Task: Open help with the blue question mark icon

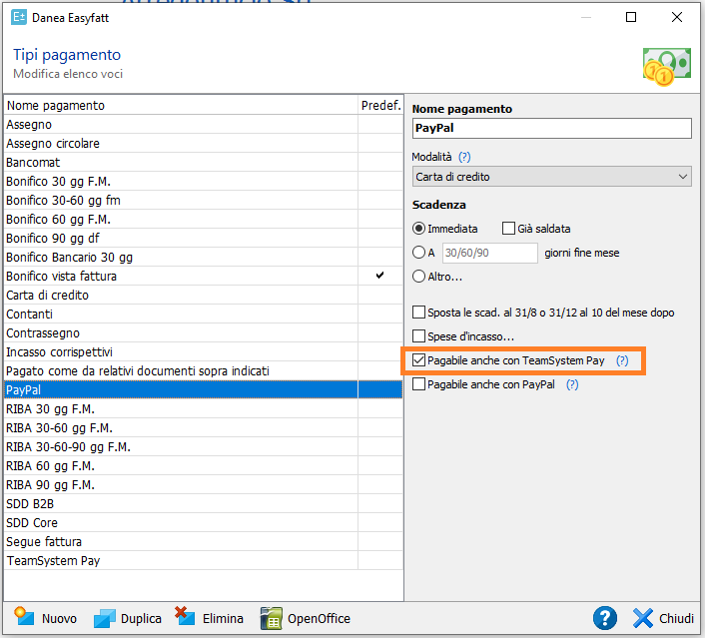Action: pos(605,618)
